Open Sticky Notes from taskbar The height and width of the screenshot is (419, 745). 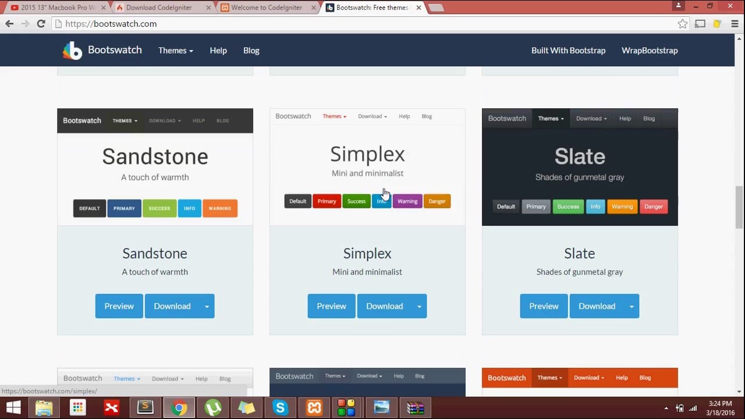click(x=247, y=407)
